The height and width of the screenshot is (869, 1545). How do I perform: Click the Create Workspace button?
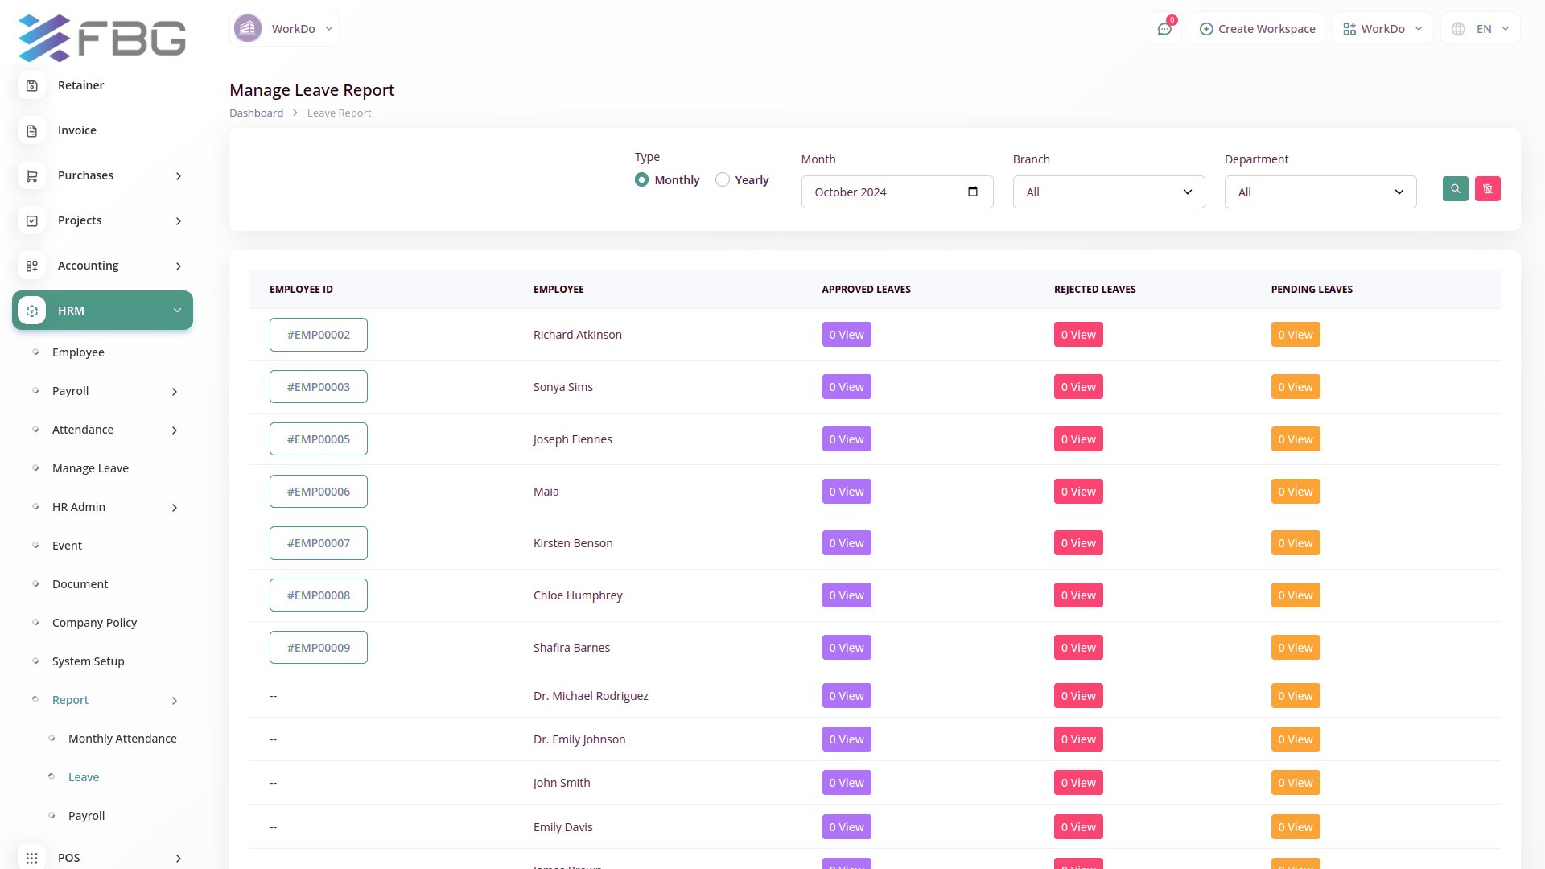coord(1257,29)
